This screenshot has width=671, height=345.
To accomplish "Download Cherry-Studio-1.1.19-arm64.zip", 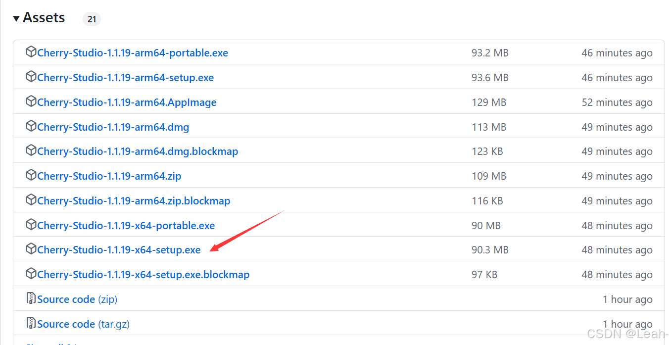I will [x=109, y=176].
